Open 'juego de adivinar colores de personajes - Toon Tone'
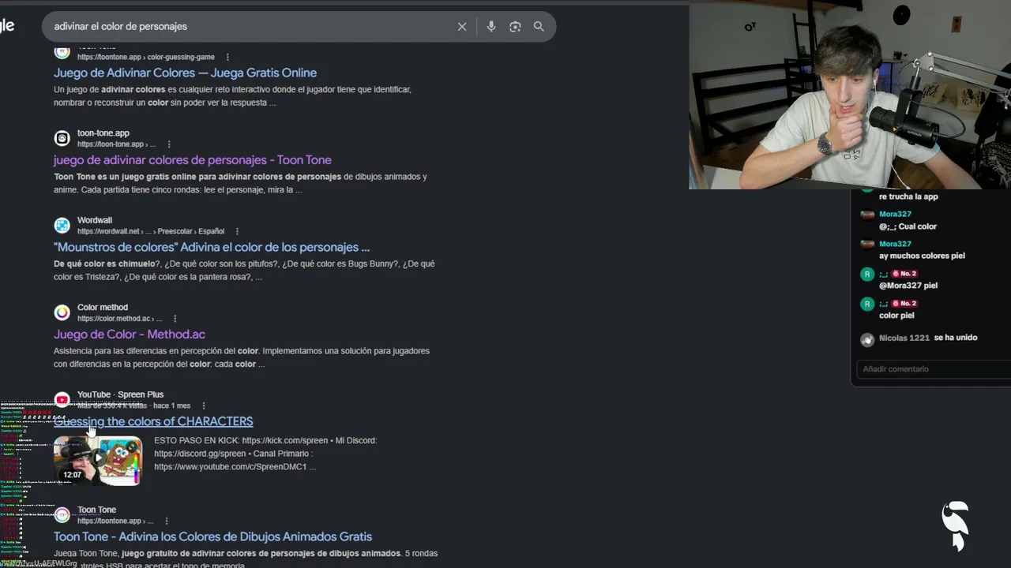This screenshot has width=1011, height=568. (193, 160)
